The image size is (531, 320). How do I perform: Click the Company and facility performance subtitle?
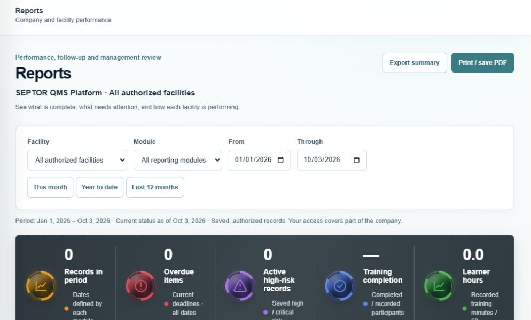tap(64, 20)
